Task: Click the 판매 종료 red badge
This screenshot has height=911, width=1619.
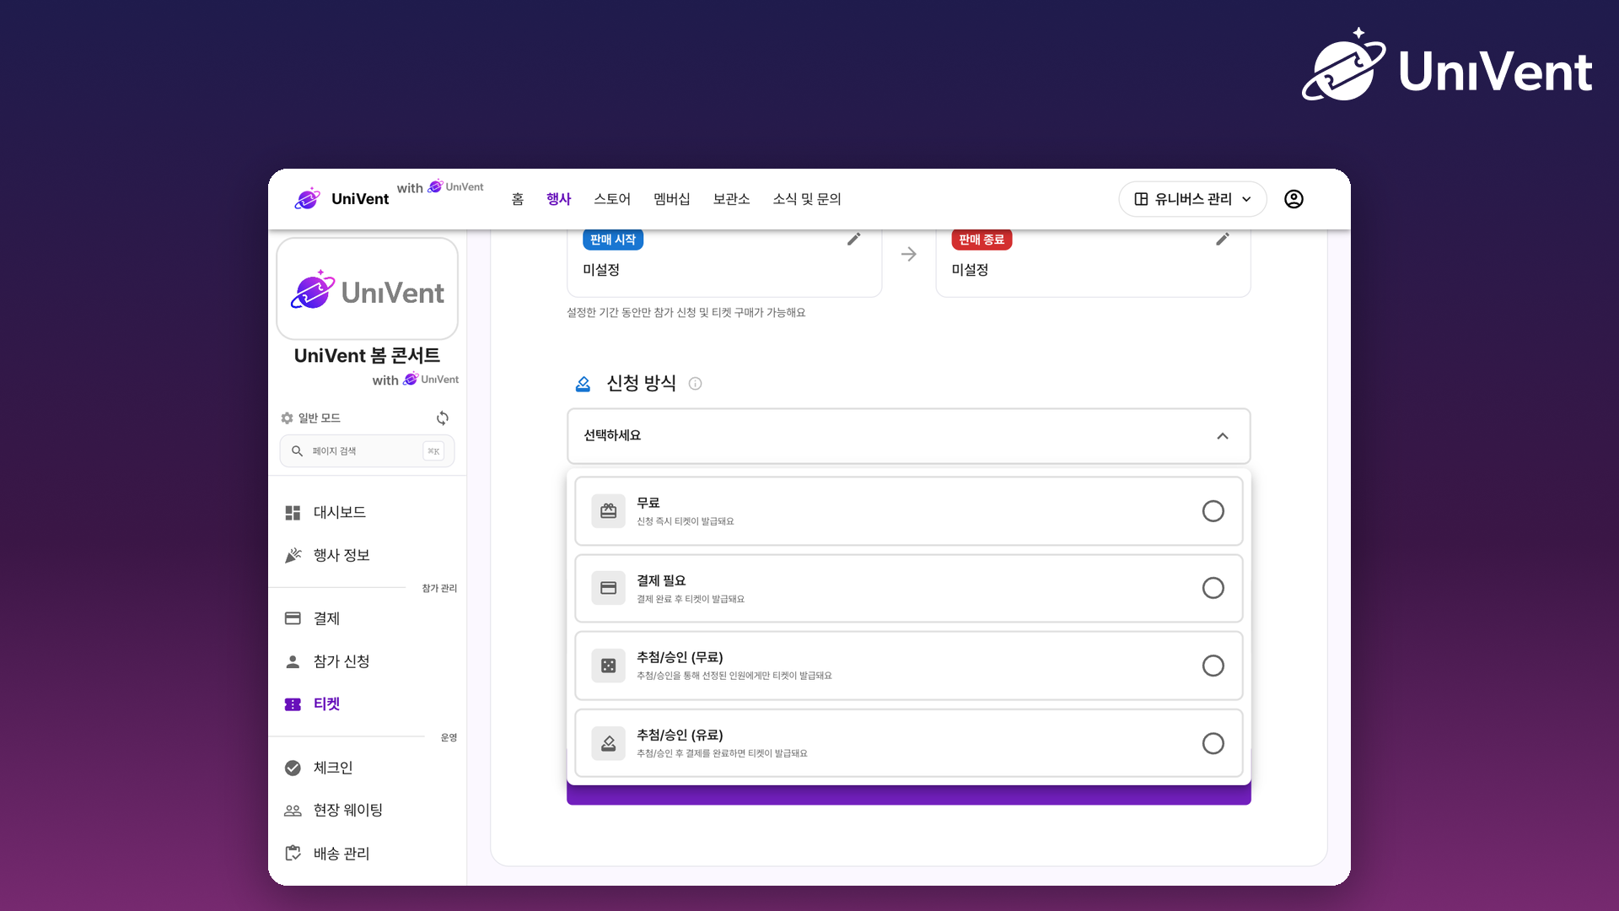Action: (982, 240)
